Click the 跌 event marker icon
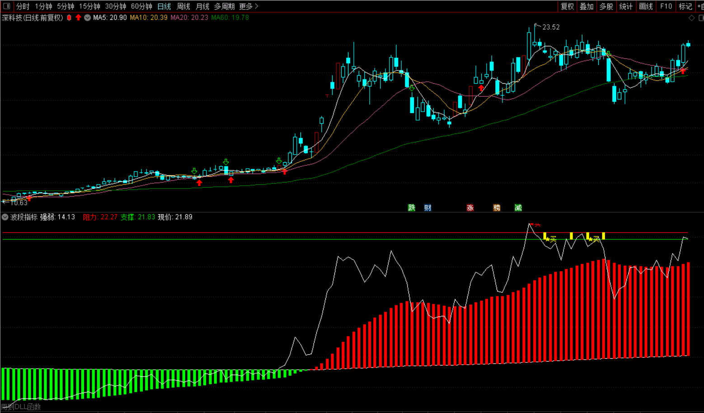The height and width of the screenshot is (413, 704). tap(411, 208)
